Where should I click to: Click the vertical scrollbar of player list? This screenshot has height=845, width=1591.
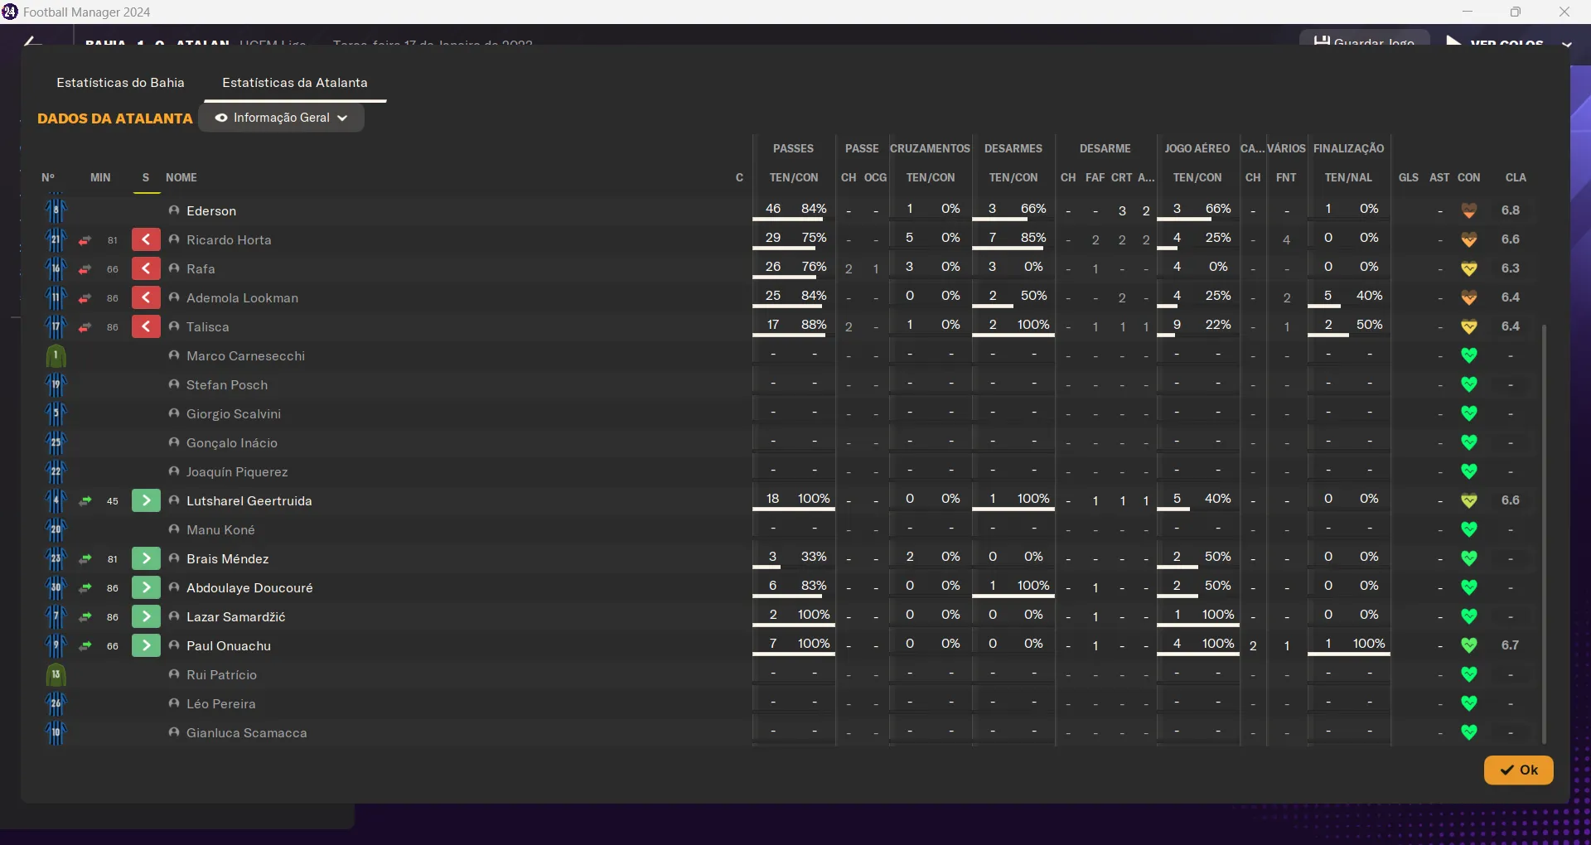[1544, 534]
